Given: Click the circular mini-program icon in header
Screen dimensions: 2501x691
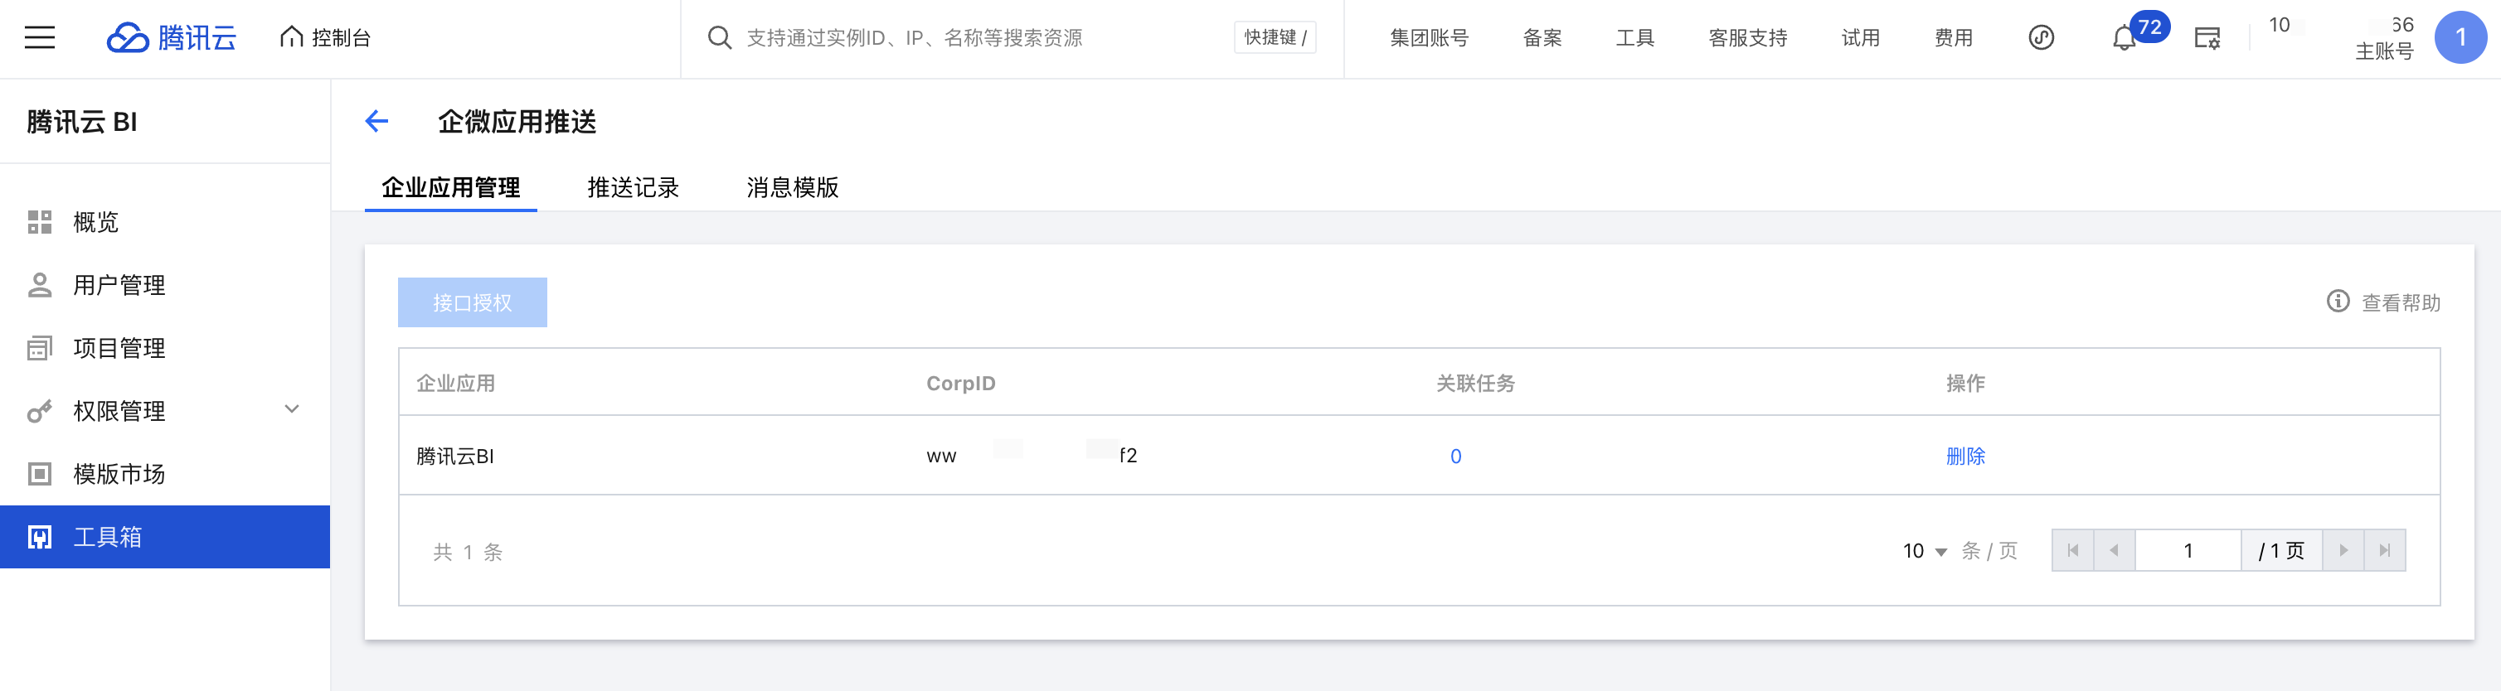Looking at the screenshot, I should 2041,38.
